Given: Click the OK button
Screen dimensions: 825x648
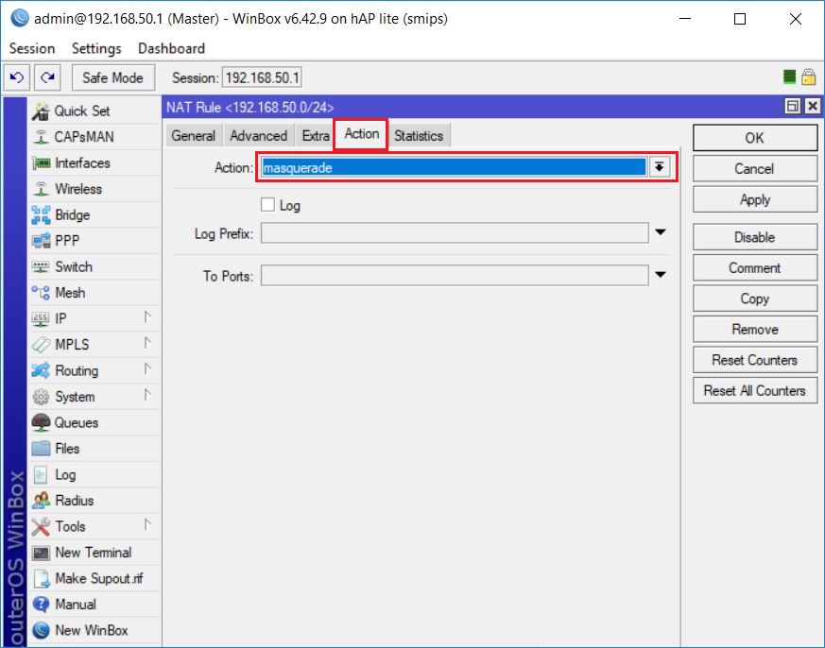Looking at the screenshot, I should 754,138.
